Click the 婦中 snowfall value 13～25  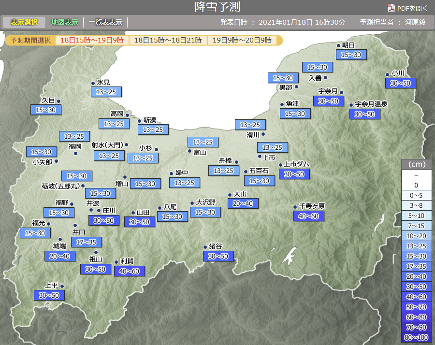tap(185, 183)
